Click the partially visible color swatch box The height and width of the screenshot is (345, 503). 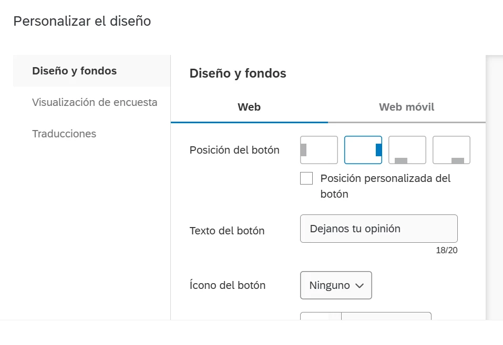(321, 316)
